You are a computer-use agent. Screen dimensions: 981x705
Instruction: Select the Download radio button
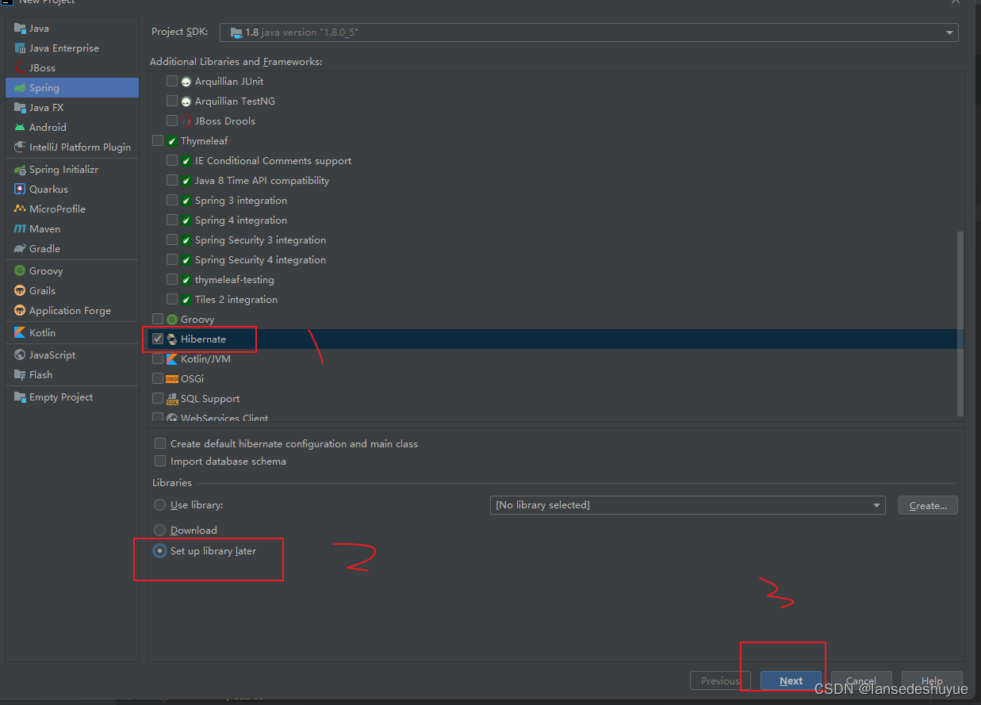click(160, 531)
